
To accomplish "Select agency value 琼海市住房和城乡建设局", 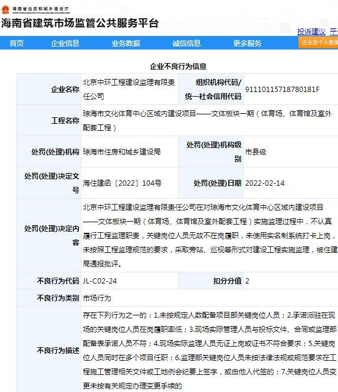I will tap(122, 151).
